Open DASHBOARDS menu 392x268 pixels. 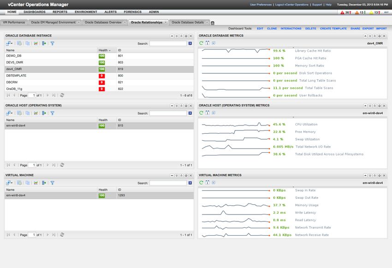[x=35, y=12]
